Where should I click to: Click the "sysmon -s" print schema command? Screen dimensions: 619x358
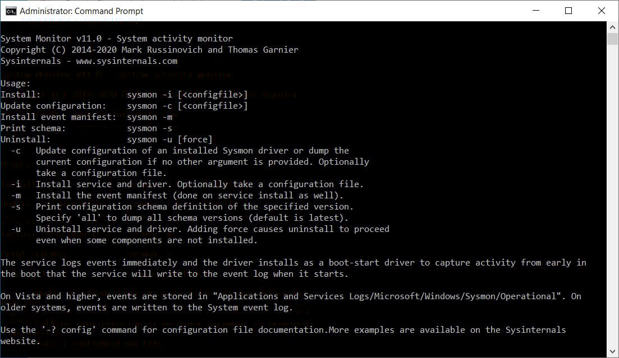(150, 128)
